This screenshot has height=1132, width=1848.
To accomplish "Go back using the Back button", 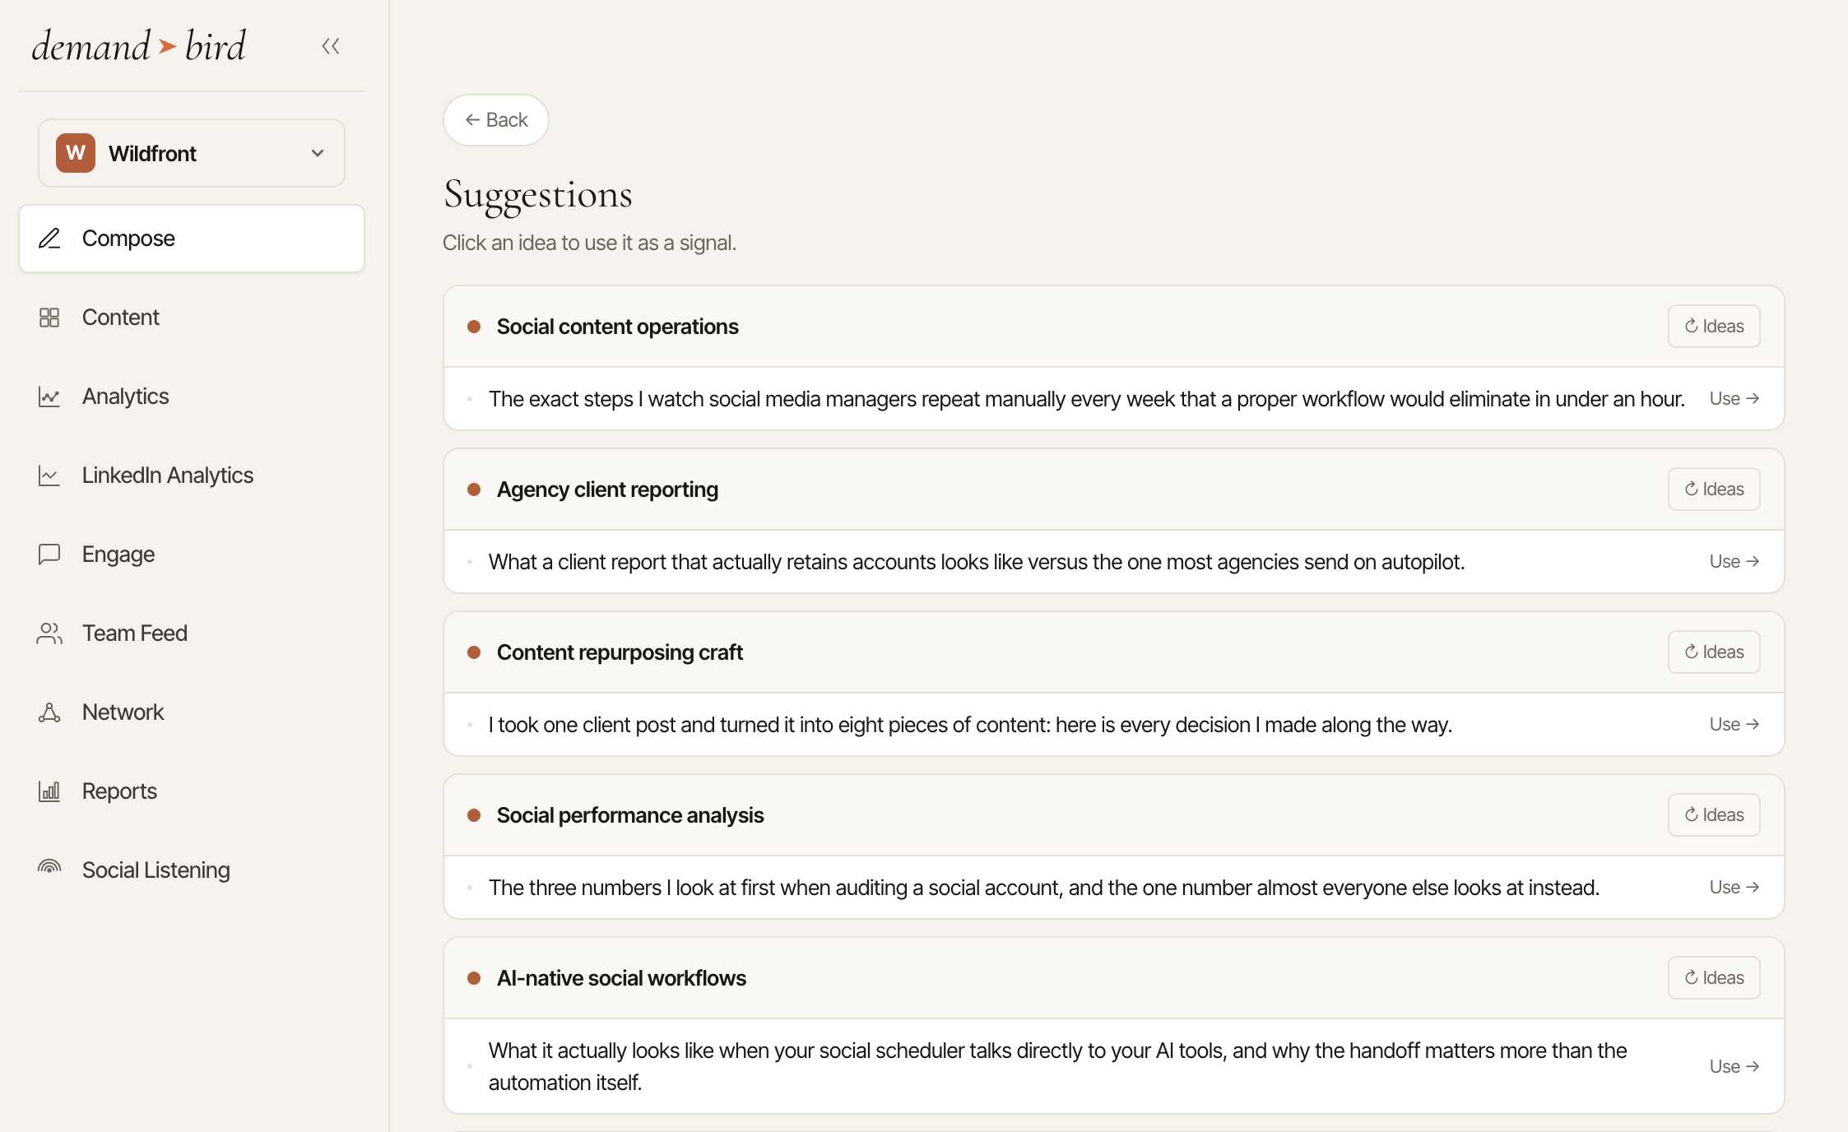I will point(496,120).
